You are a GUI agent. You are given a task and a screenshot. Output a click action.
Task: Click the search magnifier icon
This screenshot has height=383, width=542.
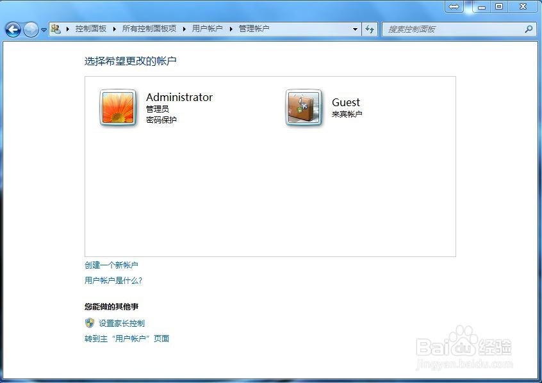pyautogui.click(x=529, y=29)
